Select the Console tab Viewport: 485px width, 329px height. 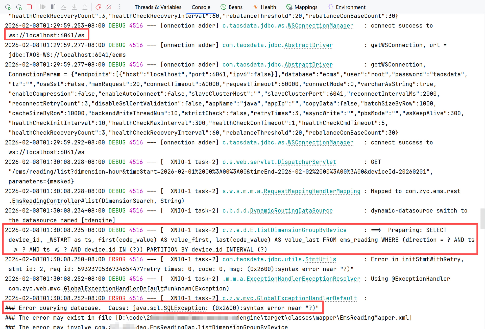click(x=201, y=7)
